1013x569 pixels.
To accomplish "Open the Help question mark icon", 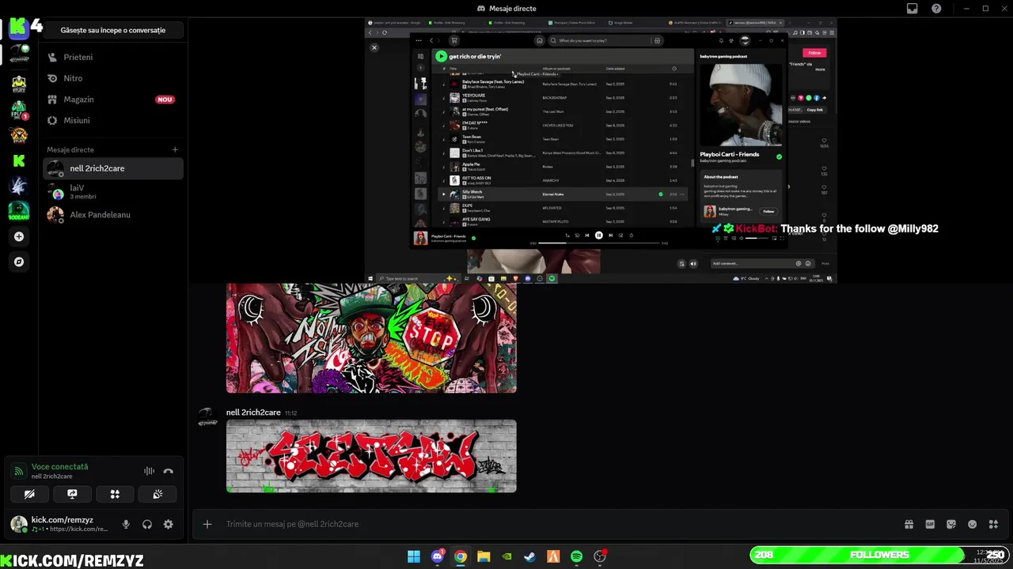I will [x=937, y=9].
